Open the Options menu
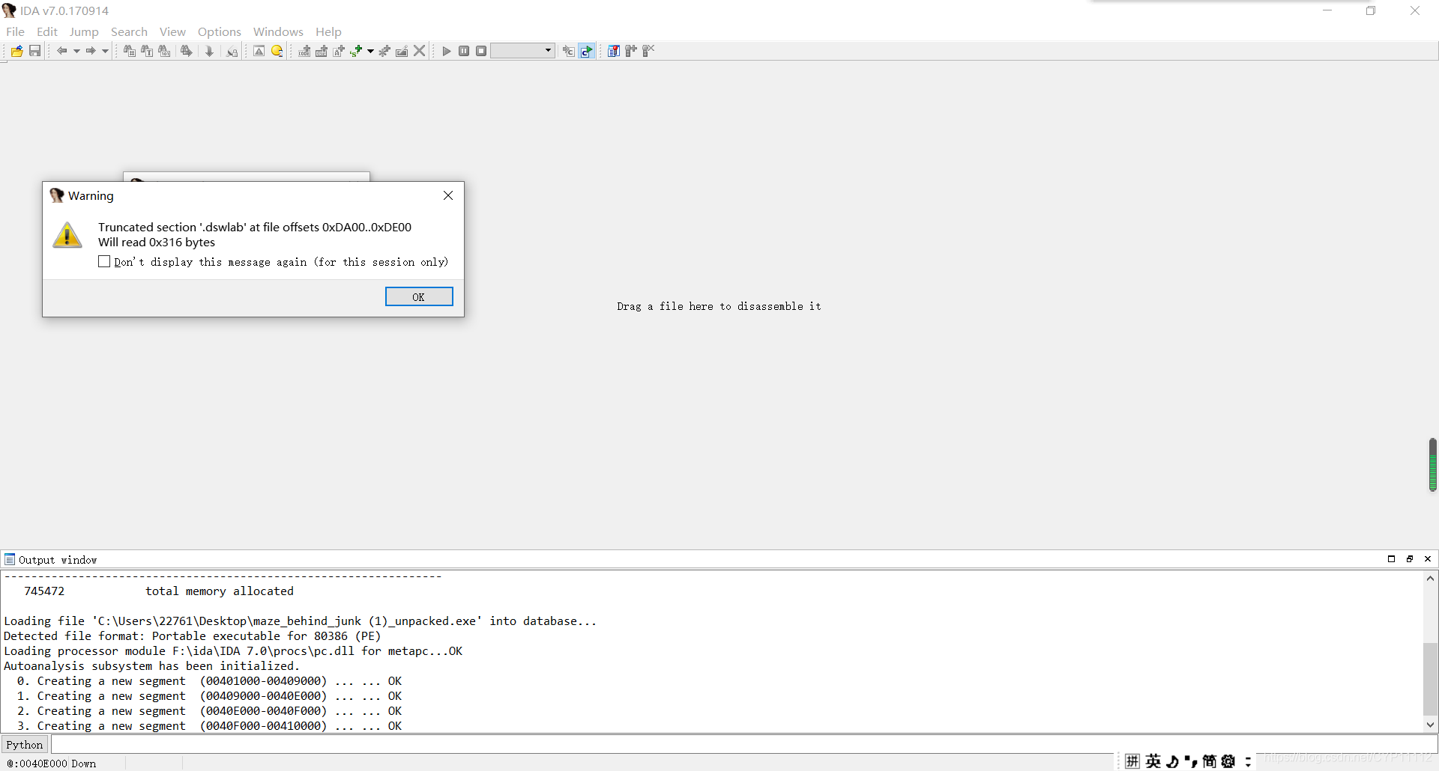This screenshot has width=1439, height=771. [220, 31]
